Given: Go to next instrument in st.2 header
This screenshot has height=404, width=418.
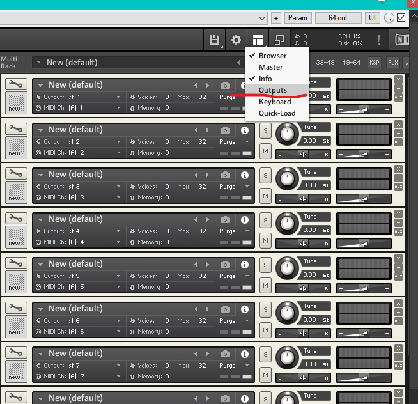Looking at the screenshot, I should coord(208,130).
